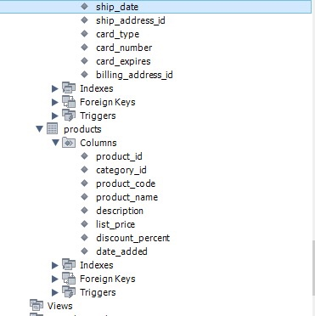The width and height of the screenshot is (315, 316).
Task: Select the date_added column
Action: pos(121,251)
